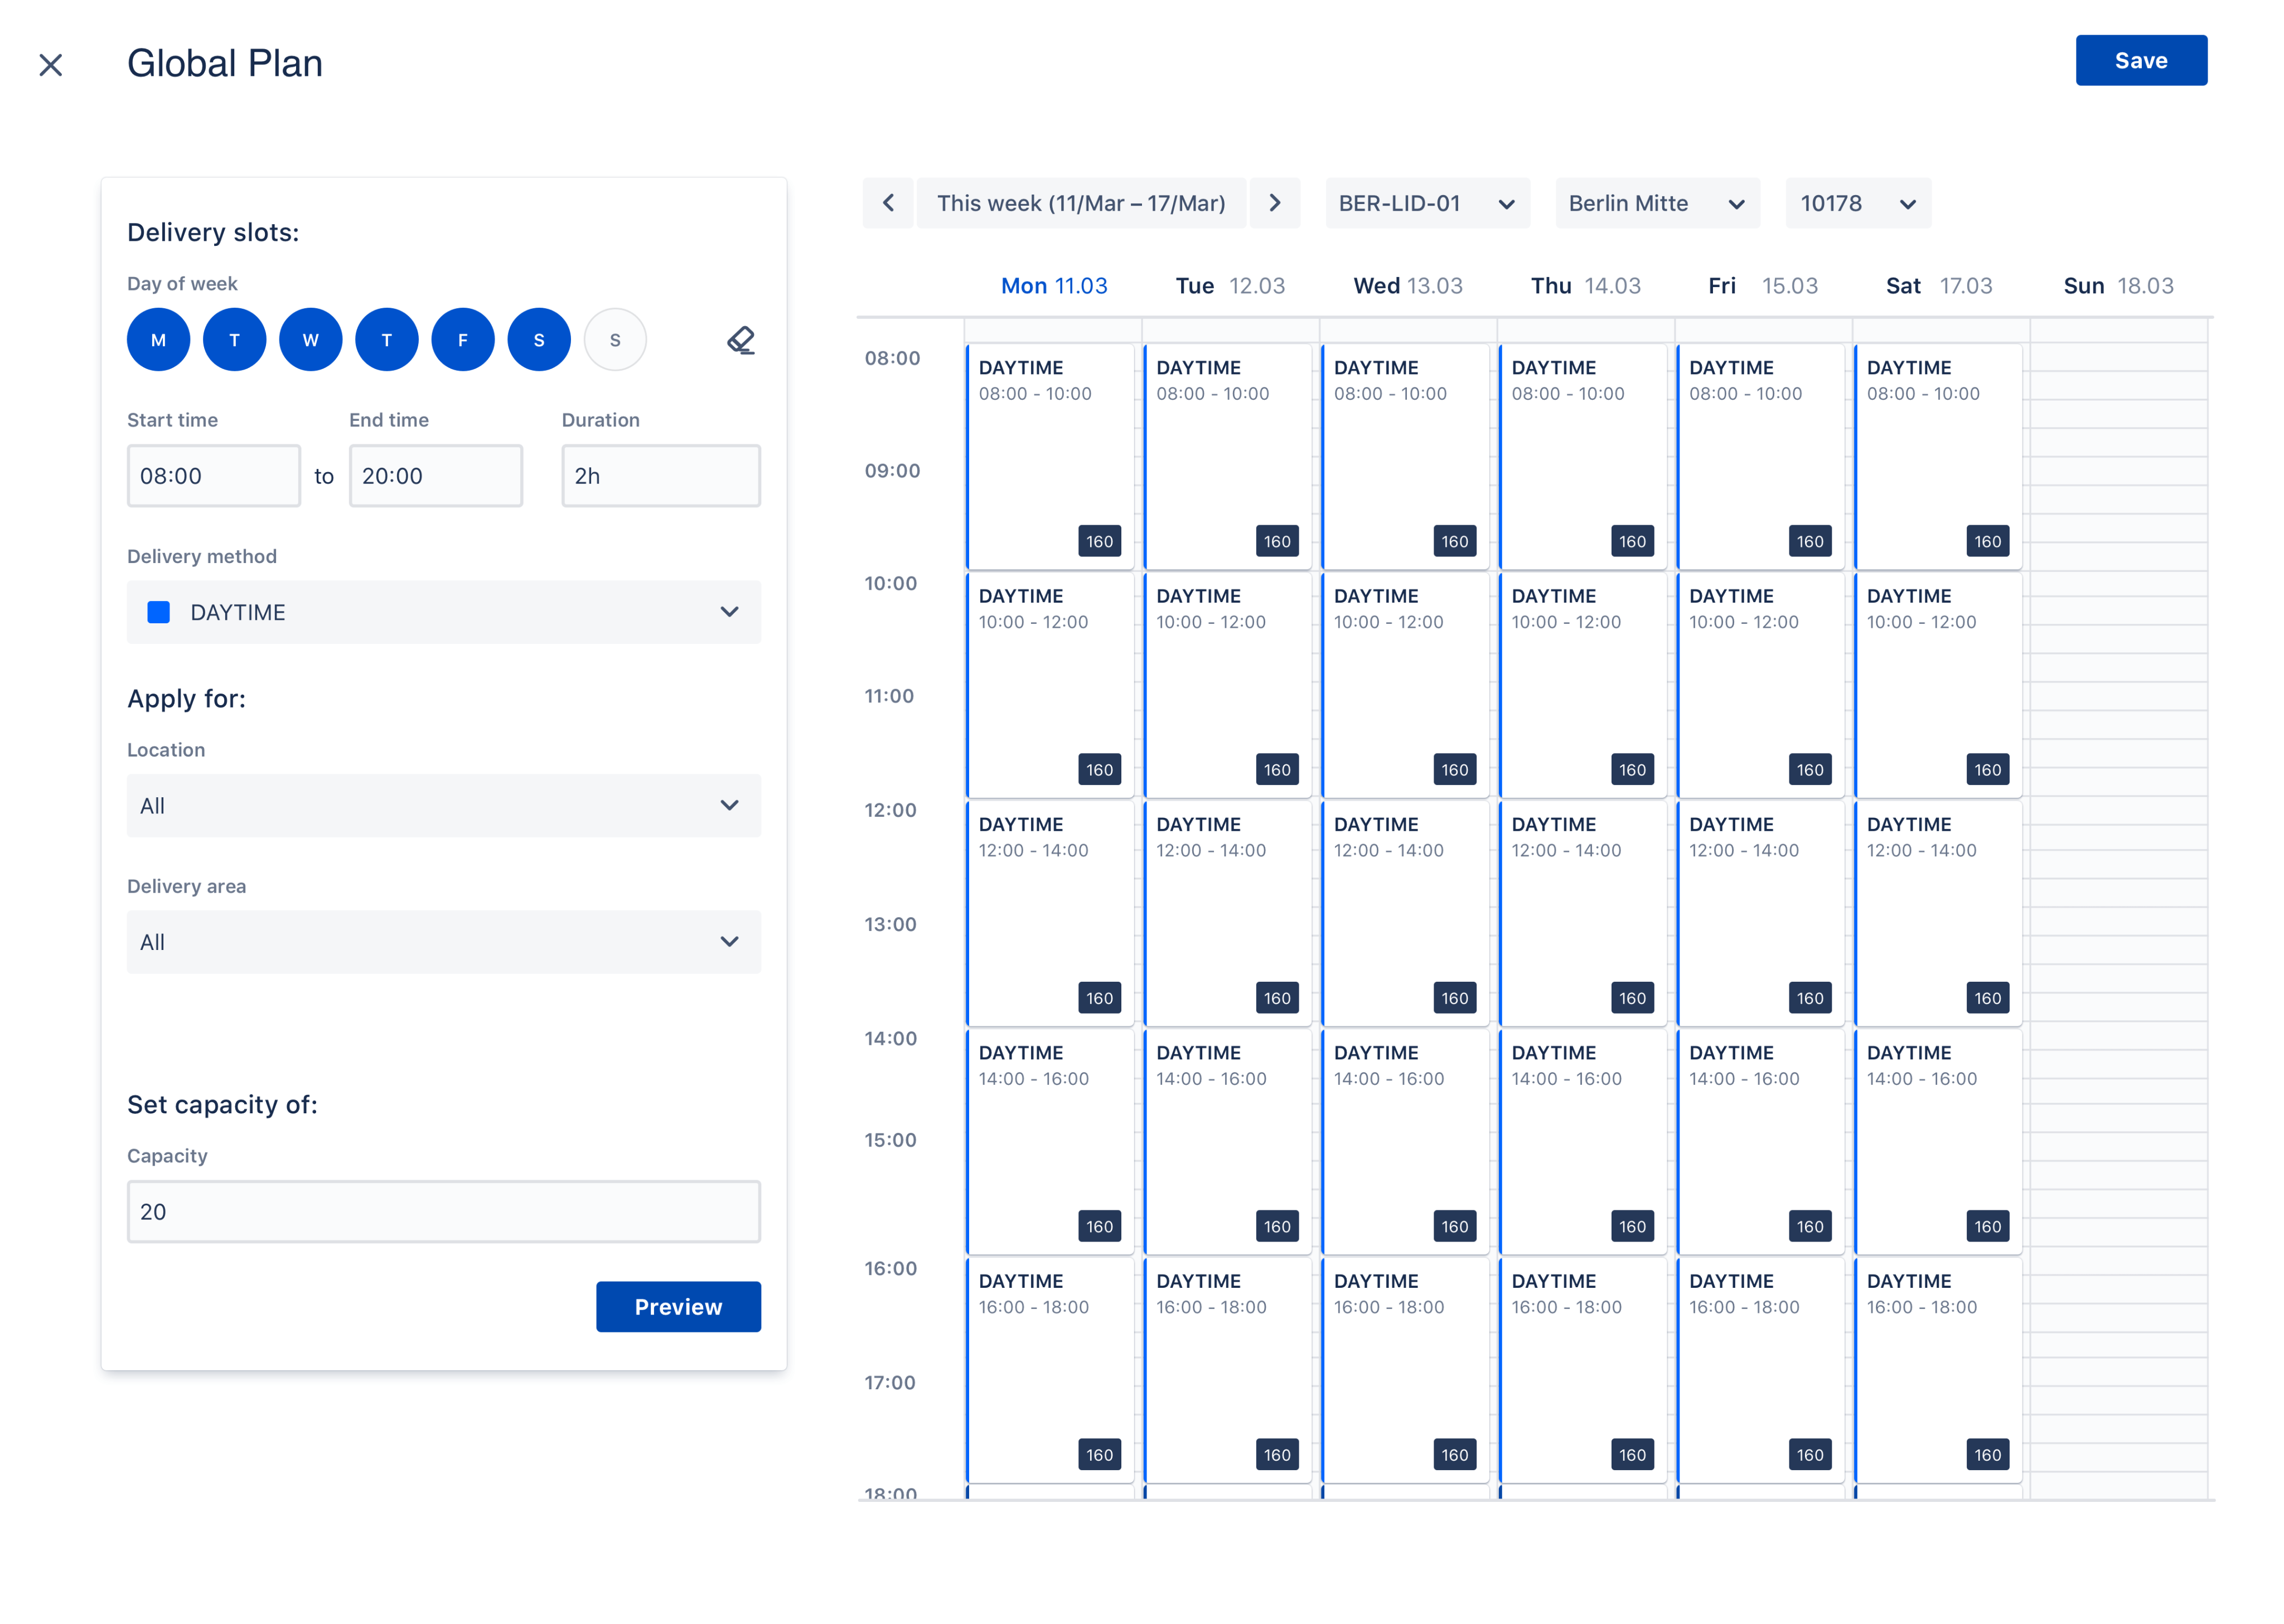Screen dimensions: 2284x1624
Task: Click 160 capacity badge on Monday 16:00 slot
Action: tap(1099, 1454)
